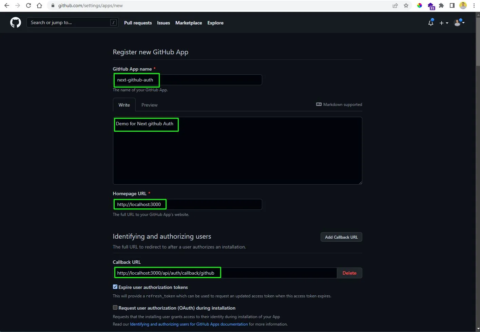Click the browser back arrow
This screenshot has width=480, height=332.
(x=6, y=5)
